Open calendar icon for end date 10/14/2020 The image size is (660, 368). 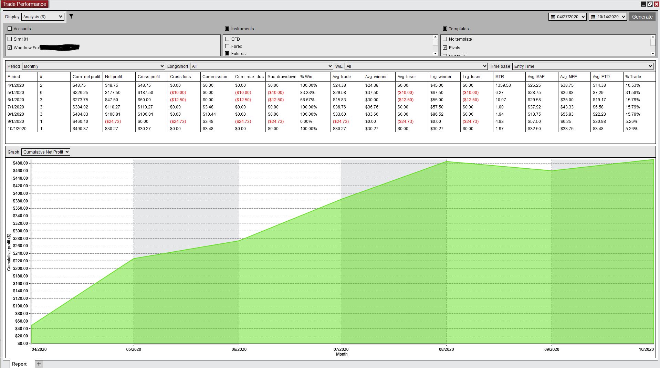tap(593, 17)
